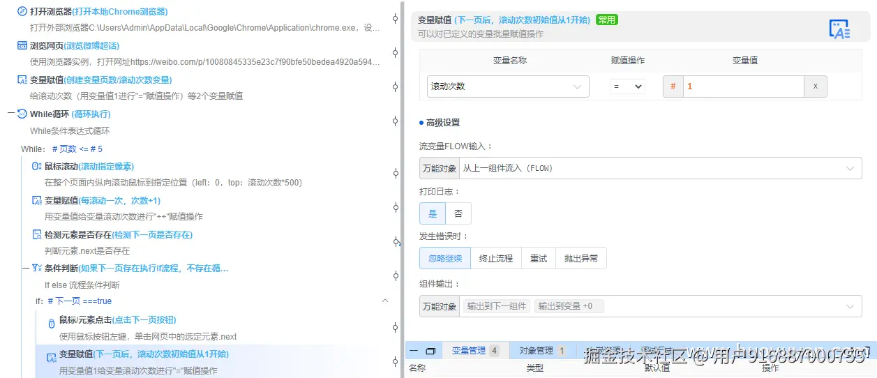Toggle the 高级设置 section
The image size is (877, 378).
[x=440, y=123]
